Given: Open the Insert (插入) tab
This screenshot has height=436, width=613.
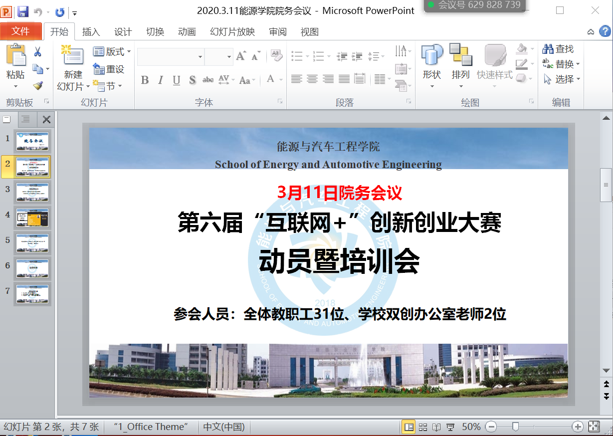Looking at the screenshot, I should point(91,32).
